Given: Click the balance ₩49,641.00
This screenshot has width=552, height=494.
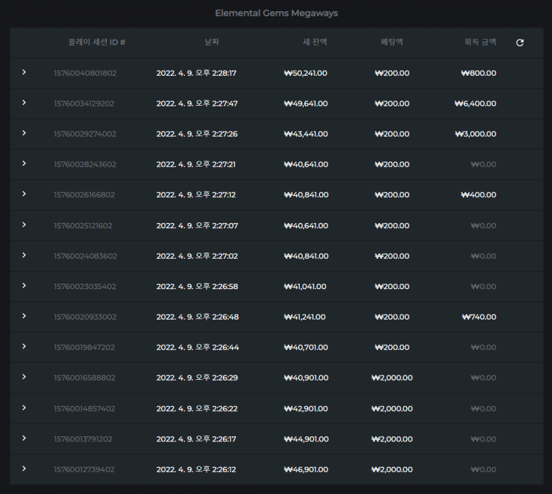Looking at the screenshot, I should [x=306, y=104].
